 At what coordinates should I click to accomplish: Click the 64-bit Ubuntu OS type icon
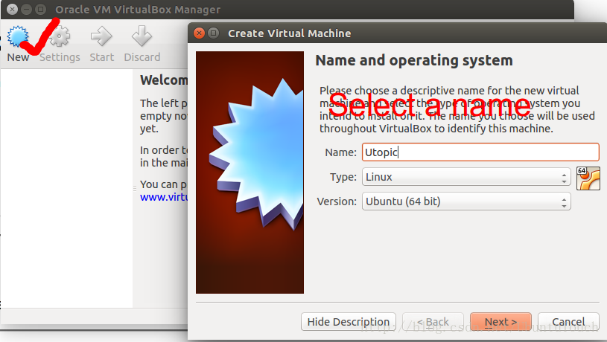coord(588,178)
